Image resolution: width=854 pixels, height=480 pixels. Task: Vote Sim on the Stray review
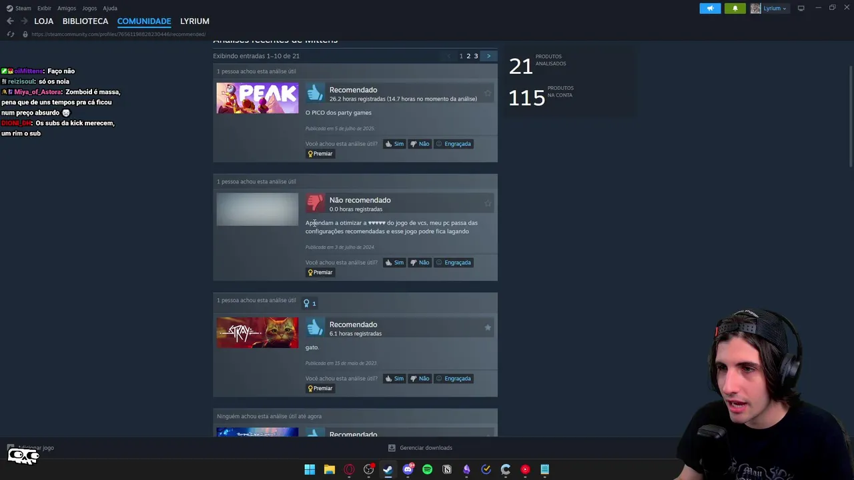394,378
